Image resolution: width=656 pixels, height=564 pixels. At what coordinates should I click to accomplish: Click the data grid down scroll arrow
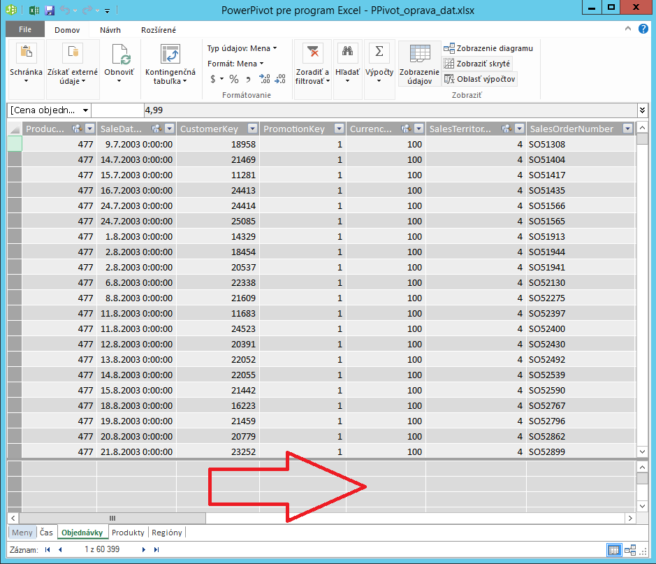point(642,451)
